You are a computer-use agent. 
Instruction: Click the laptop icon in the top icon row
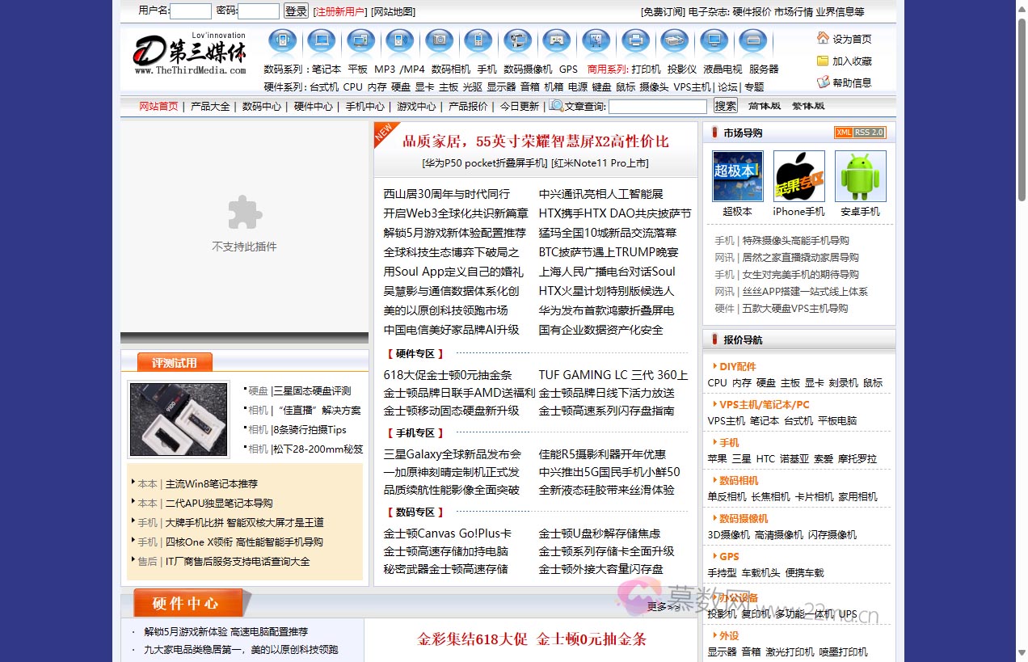point(322,40)
